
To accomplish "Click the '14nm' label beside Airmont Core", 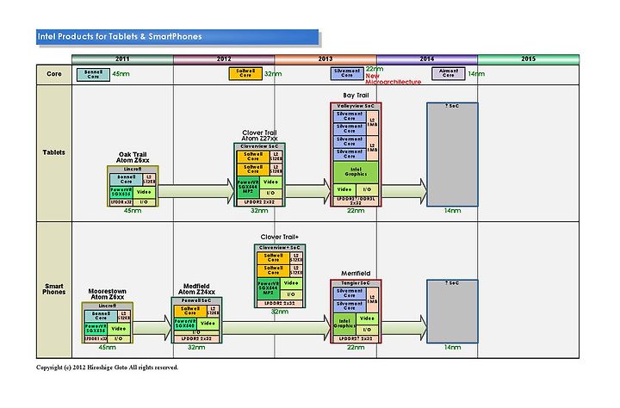I will pyautogui.click(x=476, y=74).
